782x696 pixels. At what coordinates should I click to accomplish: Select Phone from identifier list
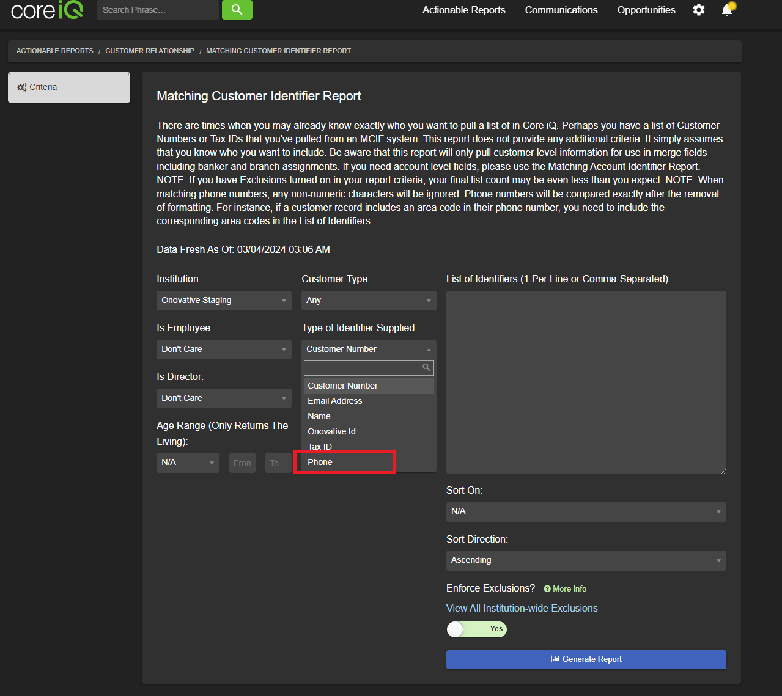(x=369, y=462)
